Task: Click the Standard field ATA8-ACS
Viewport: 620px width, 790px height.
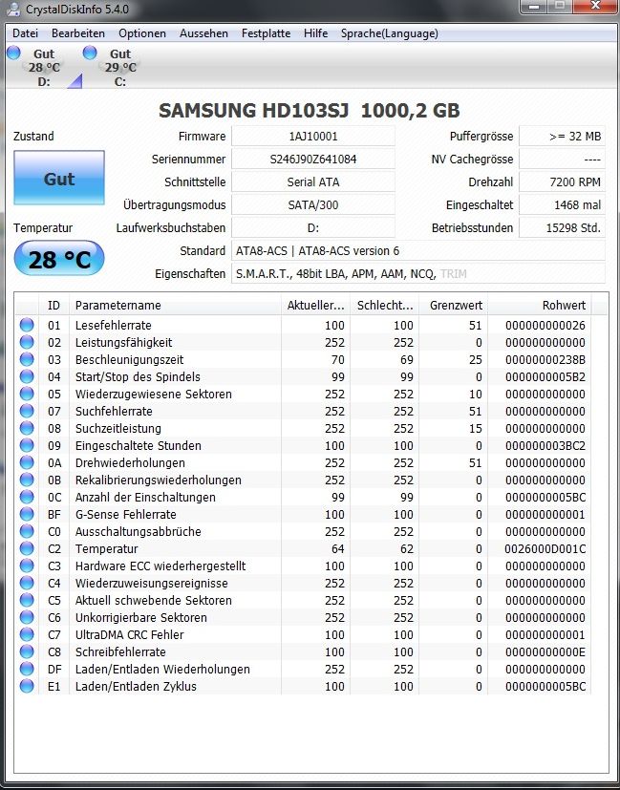Action: 418,251
